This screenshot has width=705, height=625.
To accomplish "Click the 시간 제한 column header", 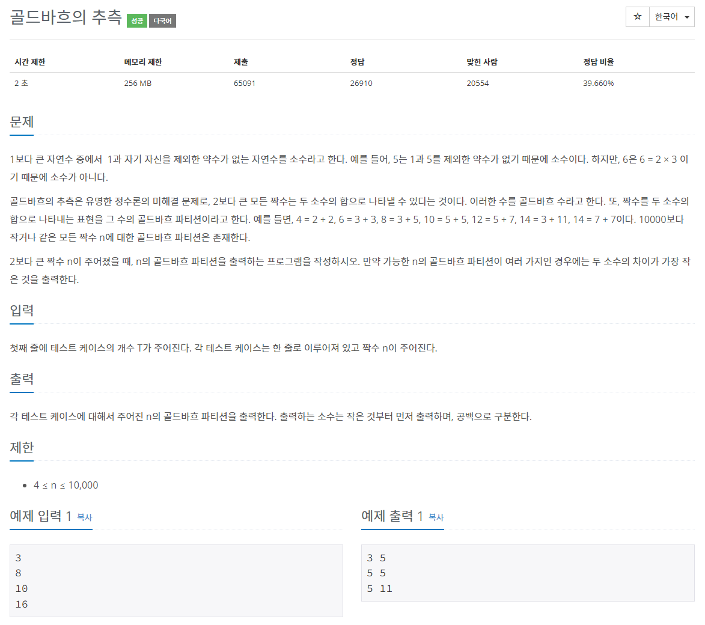I will tap(30, 62).
